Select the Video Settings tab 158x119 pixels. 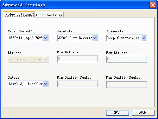coord(19,14)
